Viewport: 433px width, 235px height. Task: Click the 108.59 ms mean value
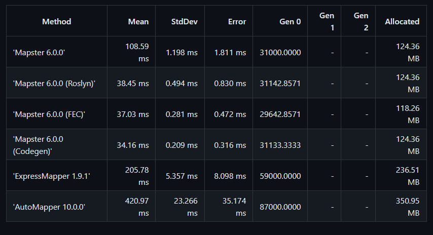tap(137, 52)
